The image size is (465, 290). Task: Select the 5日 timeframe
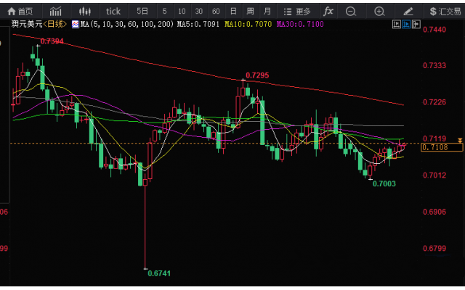pos(142,12)
